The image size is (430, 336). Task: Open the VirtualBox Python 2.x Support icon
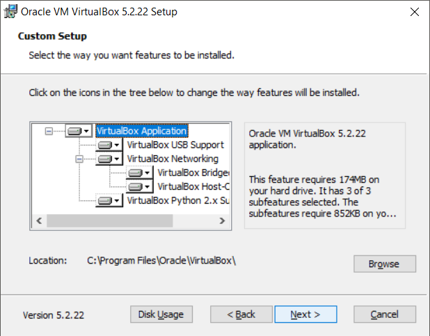109,200
